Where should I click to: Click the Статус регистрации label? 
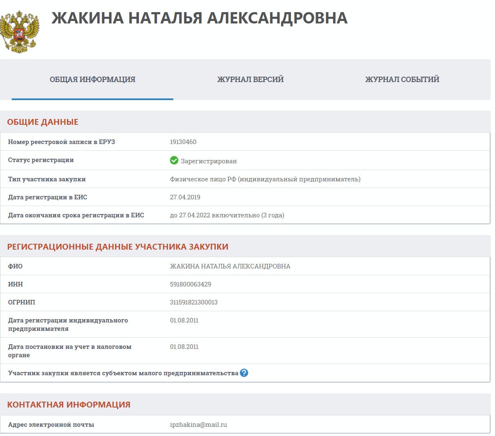(x=41, y=160)
